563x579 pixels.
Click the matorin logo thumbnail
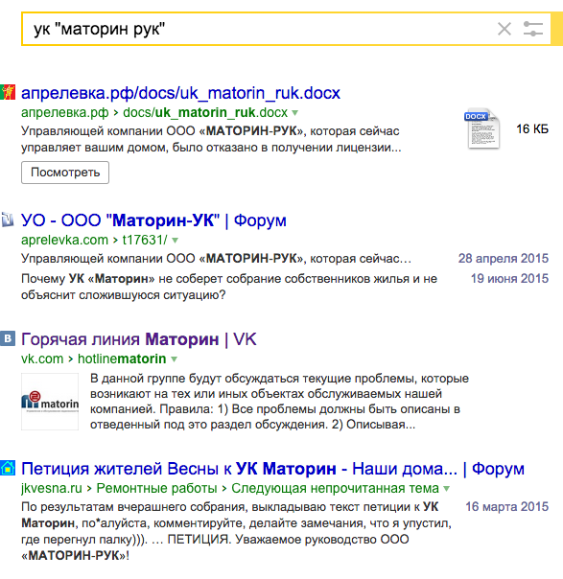pos(50,402)
